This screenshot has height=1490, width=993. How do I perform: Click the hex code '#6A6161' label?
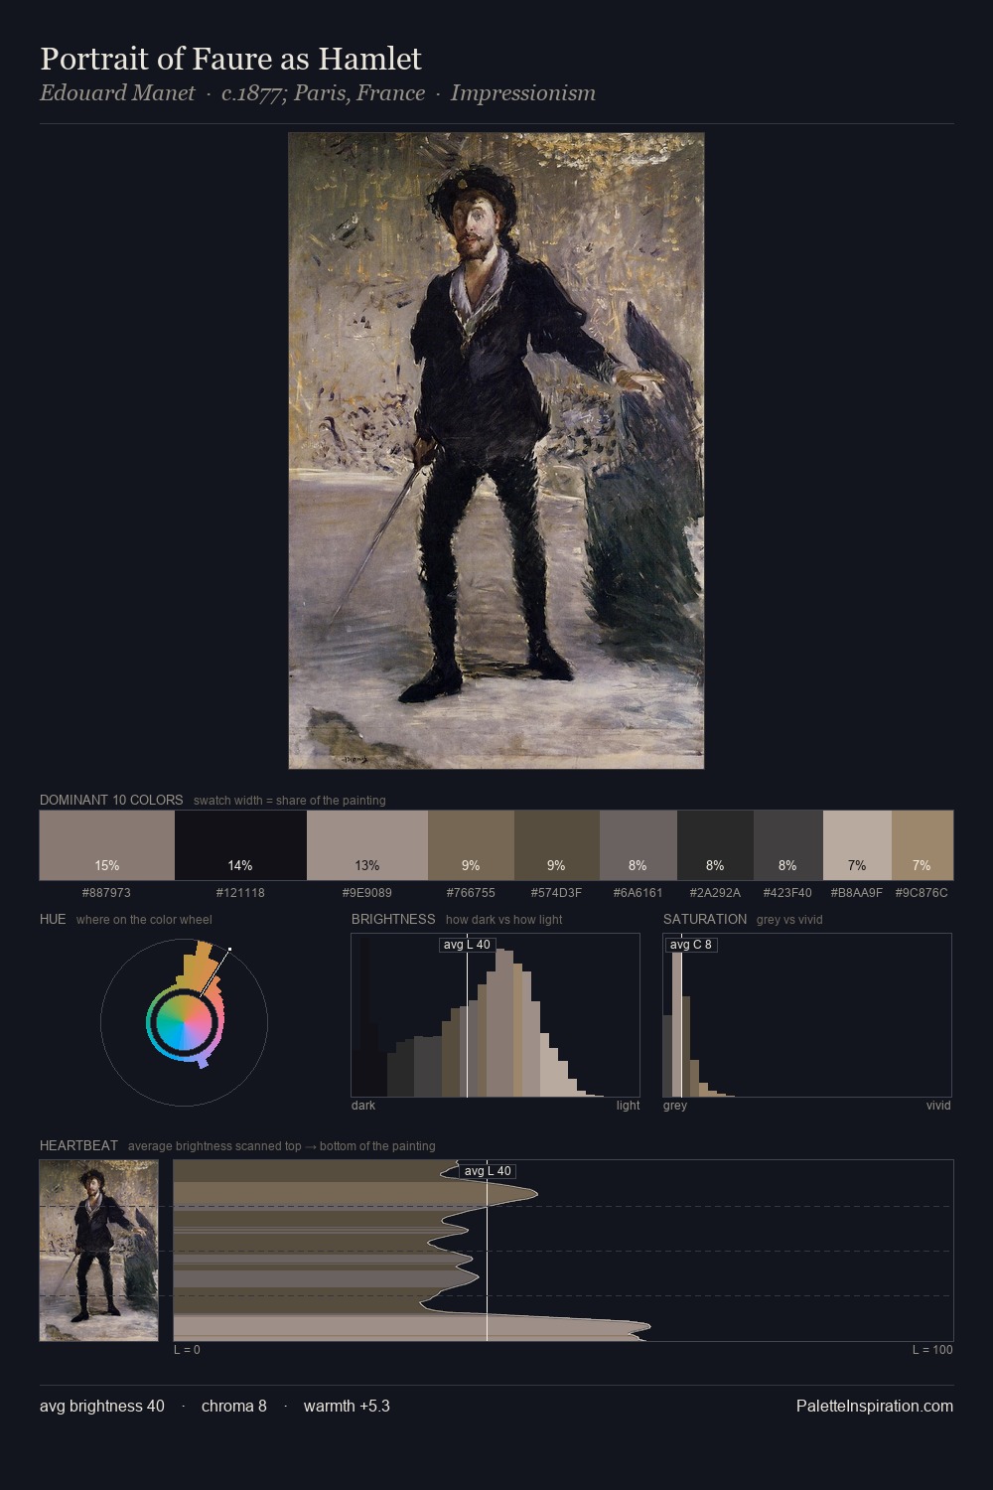[638, 892]
